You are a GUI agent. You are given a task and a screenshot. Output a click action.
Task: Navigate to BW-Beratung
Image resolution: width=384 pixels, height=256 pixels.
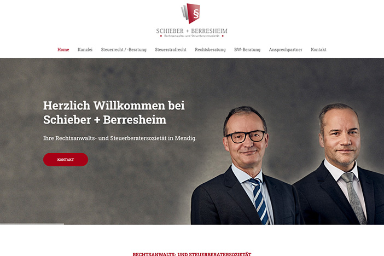(247, 49)
